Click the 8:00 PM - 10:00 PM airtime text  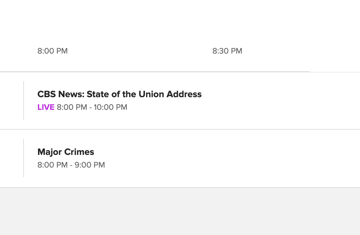click(x=92, y=107)
